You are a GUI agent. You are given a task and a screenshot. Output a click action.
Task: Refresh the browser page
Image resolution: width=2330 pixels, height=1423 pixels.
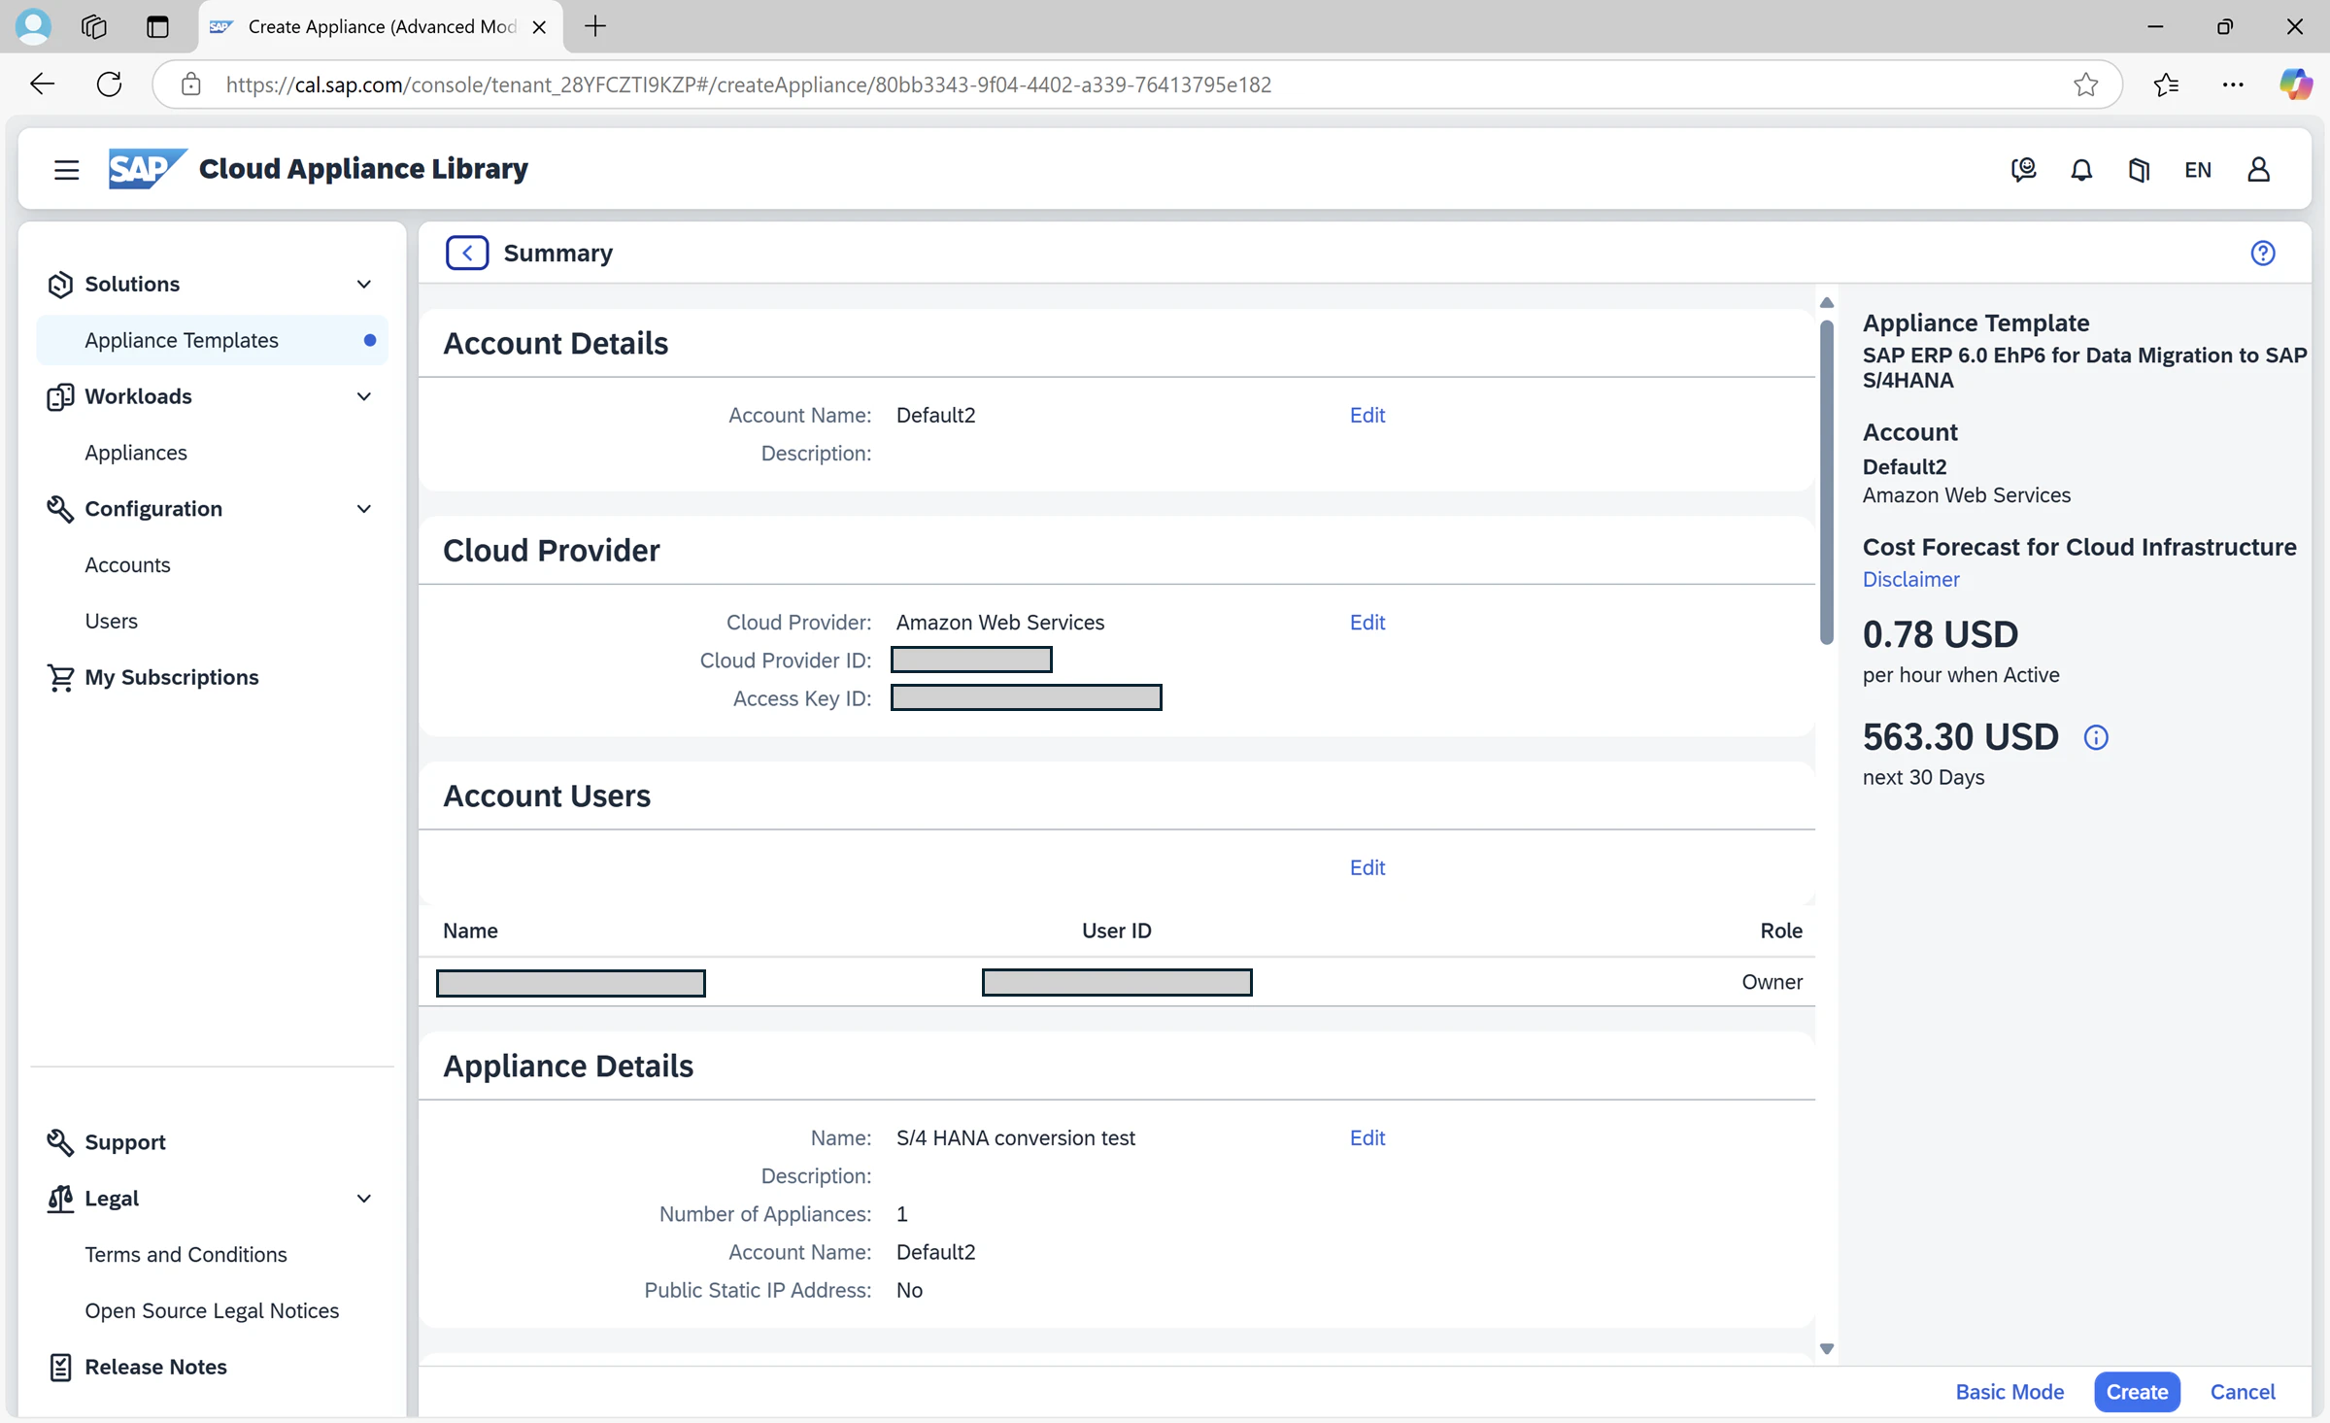pyautogui.click(x=110, y=85)
